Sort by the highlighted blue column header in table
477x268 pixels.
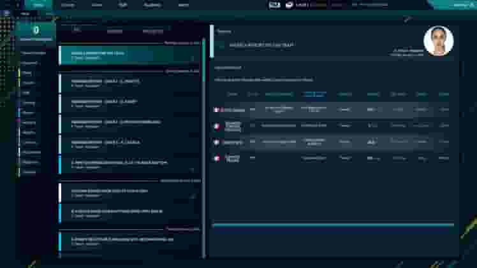click(314, 94)
